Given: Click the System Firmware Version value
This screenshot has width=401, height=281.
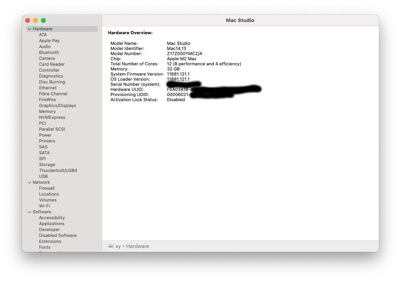Looking at the screenshot, I should [178, 74].
